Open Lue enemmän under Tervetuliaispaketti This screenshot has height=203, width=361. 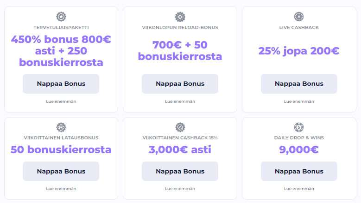click(61, 101)
